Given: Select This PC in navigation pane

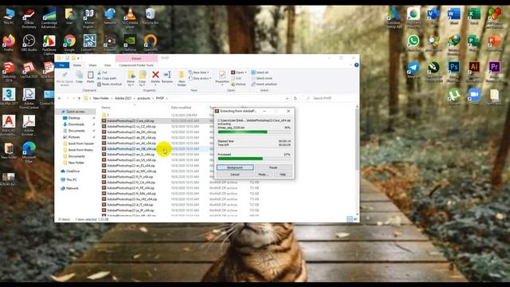Looking at the screenshot, I should (x=71, y=179).
